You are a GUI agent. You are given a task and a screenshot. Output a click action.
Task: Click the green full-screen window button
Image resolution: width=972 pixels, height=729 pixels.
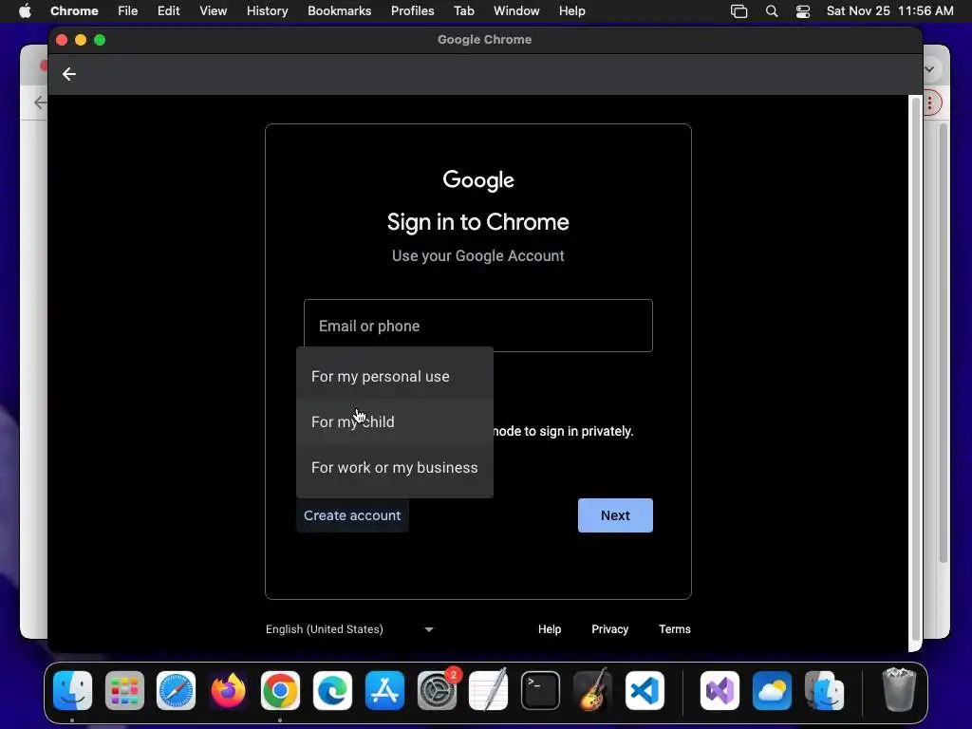click(100, 40)
